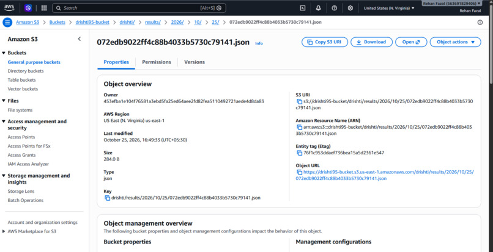This screenshot has height=252, width=493.
Task: Copy the Entity tag value icon
Action: [299, 153]
